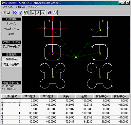Toggle the No. shape number display

click(43, 13)
